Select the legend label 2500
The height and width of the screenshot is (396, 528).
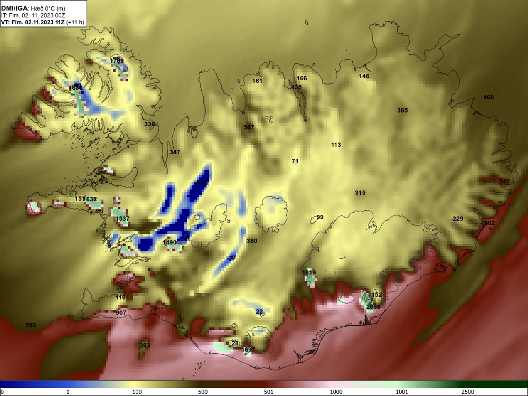click(x=468, y=392)
